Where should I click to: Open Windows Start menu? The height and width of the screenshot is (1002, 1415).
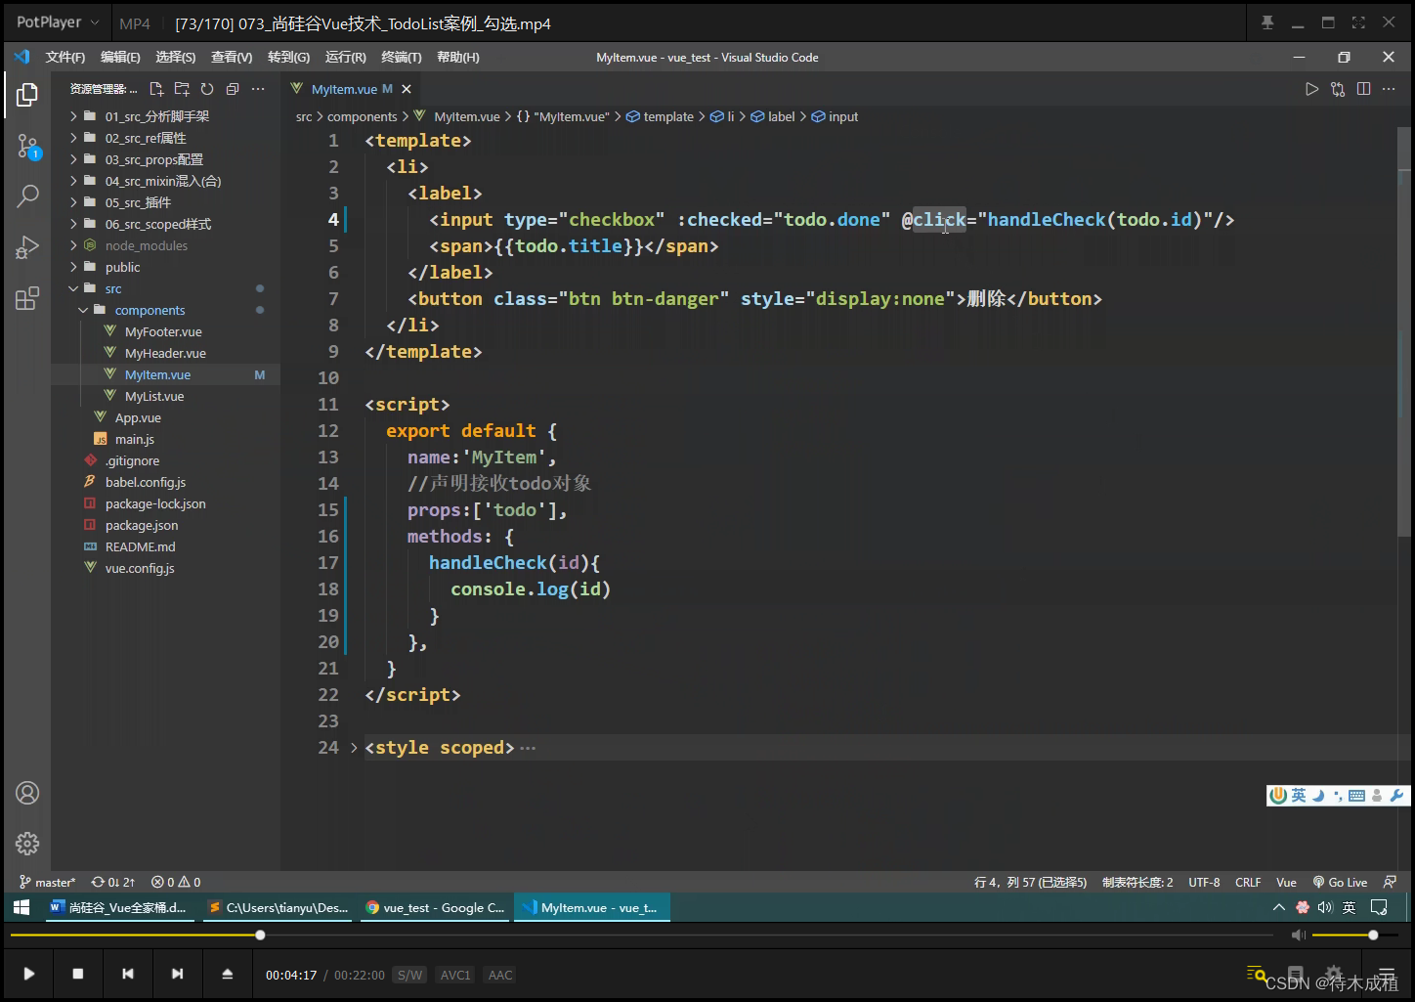click(21, 907)
